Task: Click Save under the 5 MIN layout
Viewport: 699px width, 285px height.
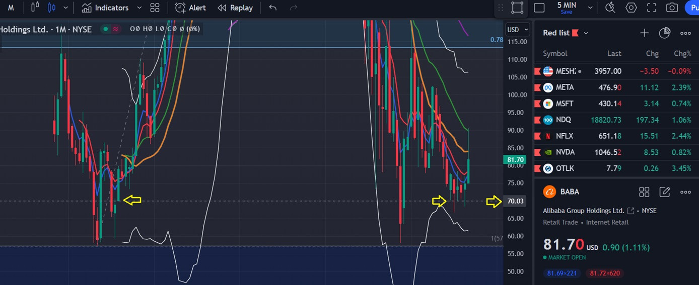Action: (x=567, y=12)
